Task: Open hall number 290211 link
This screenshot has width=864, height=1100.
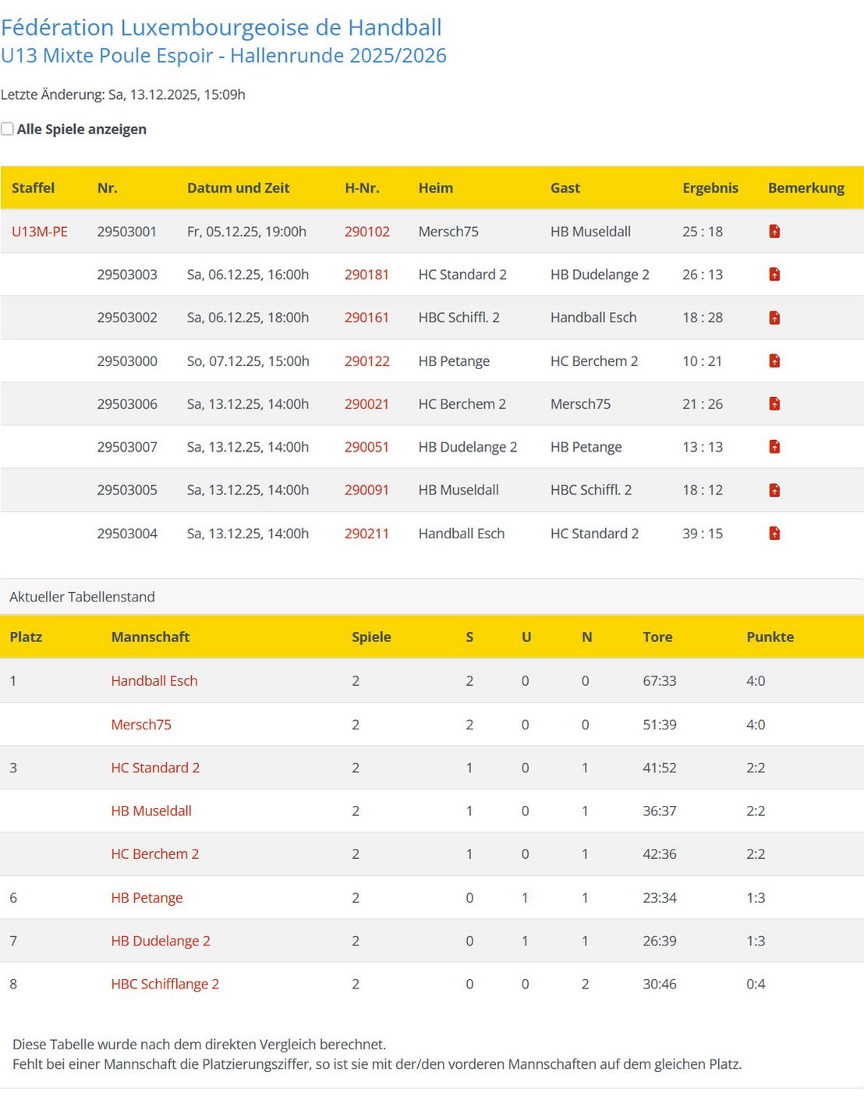Action: pos(366,534)
